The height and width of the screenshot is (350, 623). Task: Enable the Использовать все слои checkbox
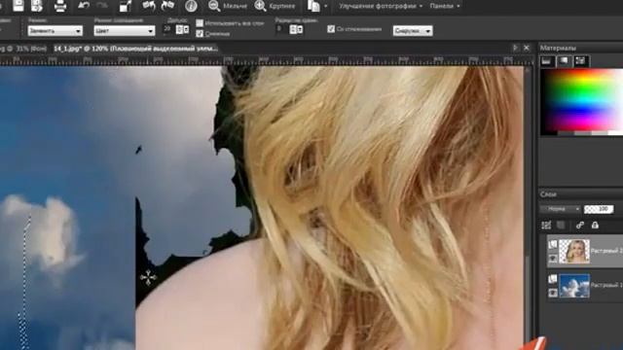click(200, 23)
